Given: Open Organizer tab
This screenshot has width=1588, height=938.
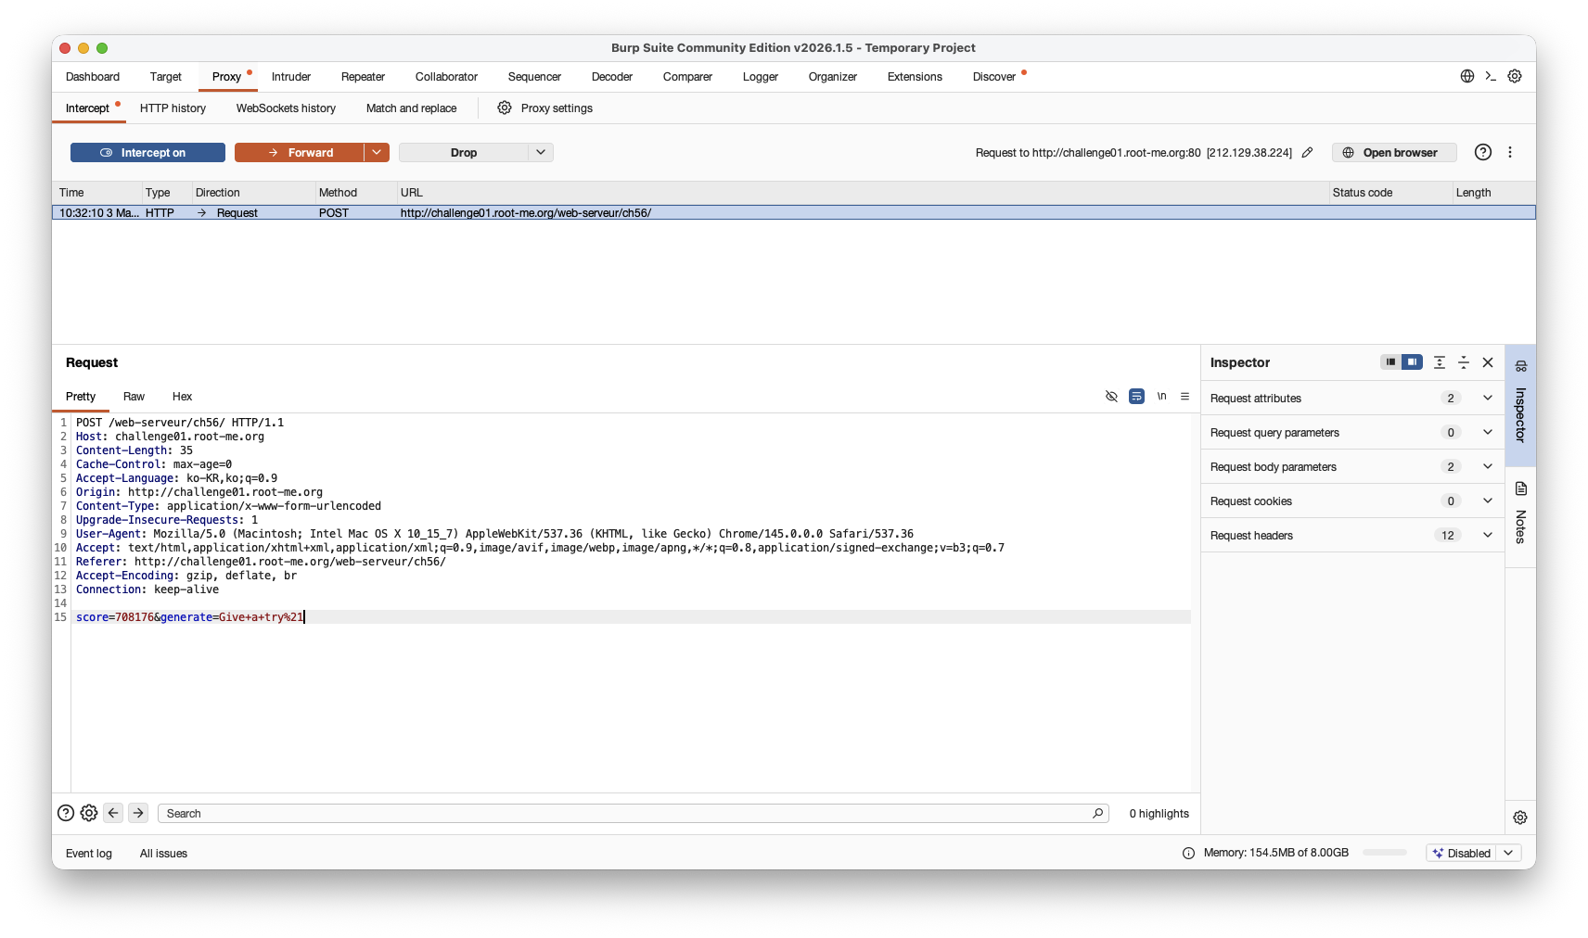Looking at the screenshot, I should (833, 77).
